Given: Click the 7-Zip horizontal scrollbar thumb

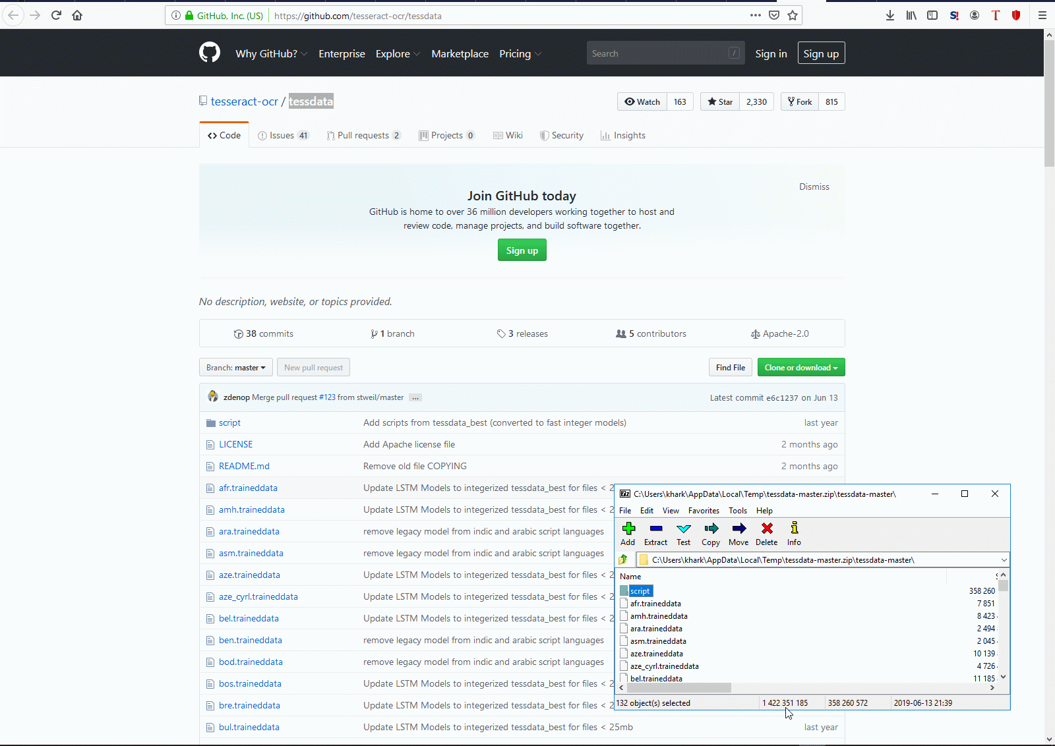Looking at the screenshot, I should 678,687.
